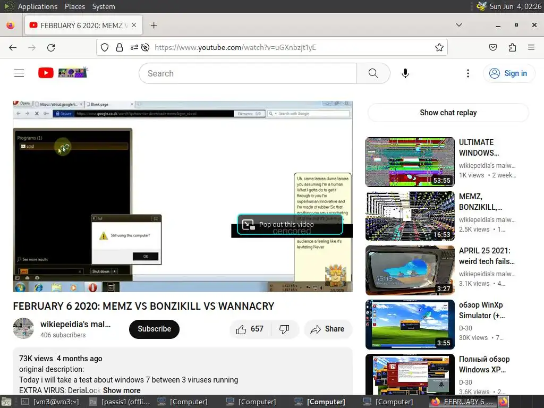544x408 pixels.
Task: Open the YouTube hamburger guide menu
Action: point(19,73)
